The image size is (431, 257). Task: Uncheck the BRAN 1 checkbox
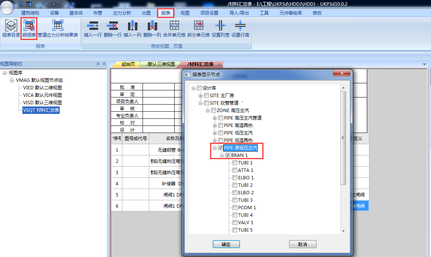tap(228, 155)
